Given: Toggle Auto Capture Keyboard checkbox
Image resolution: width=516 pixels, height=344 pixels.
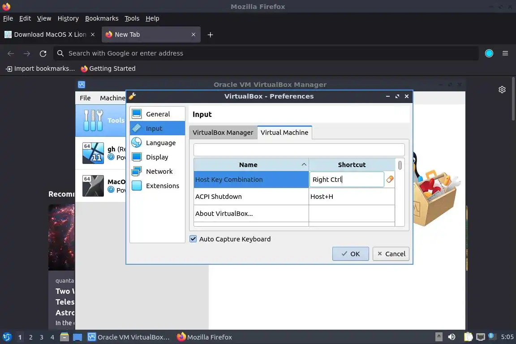Looking at the screenshot, I should (x=193, y=239).
